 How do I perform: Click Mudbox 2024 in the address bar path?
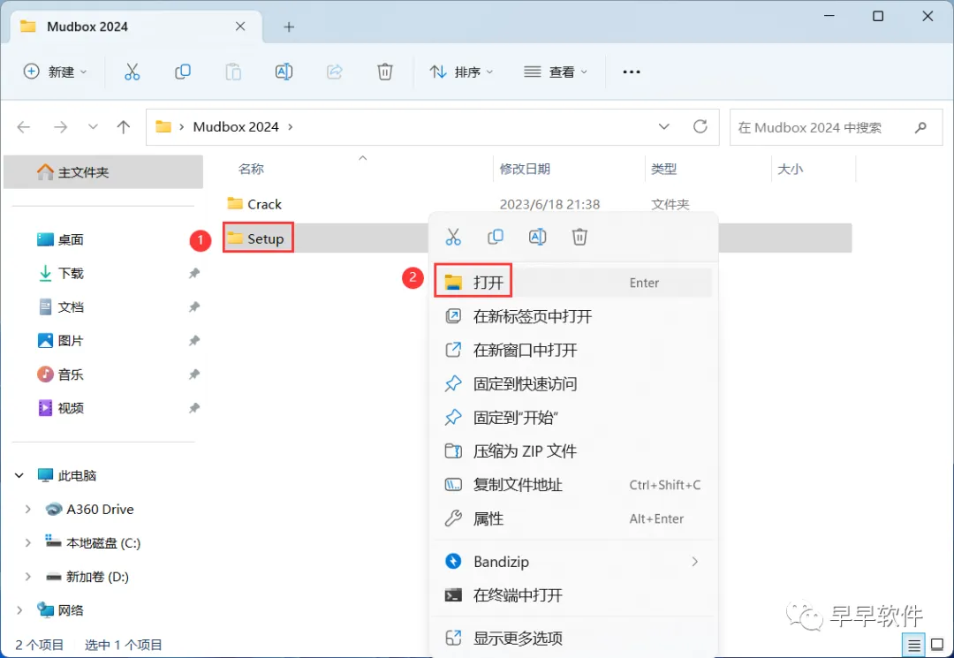pos(236,126)
